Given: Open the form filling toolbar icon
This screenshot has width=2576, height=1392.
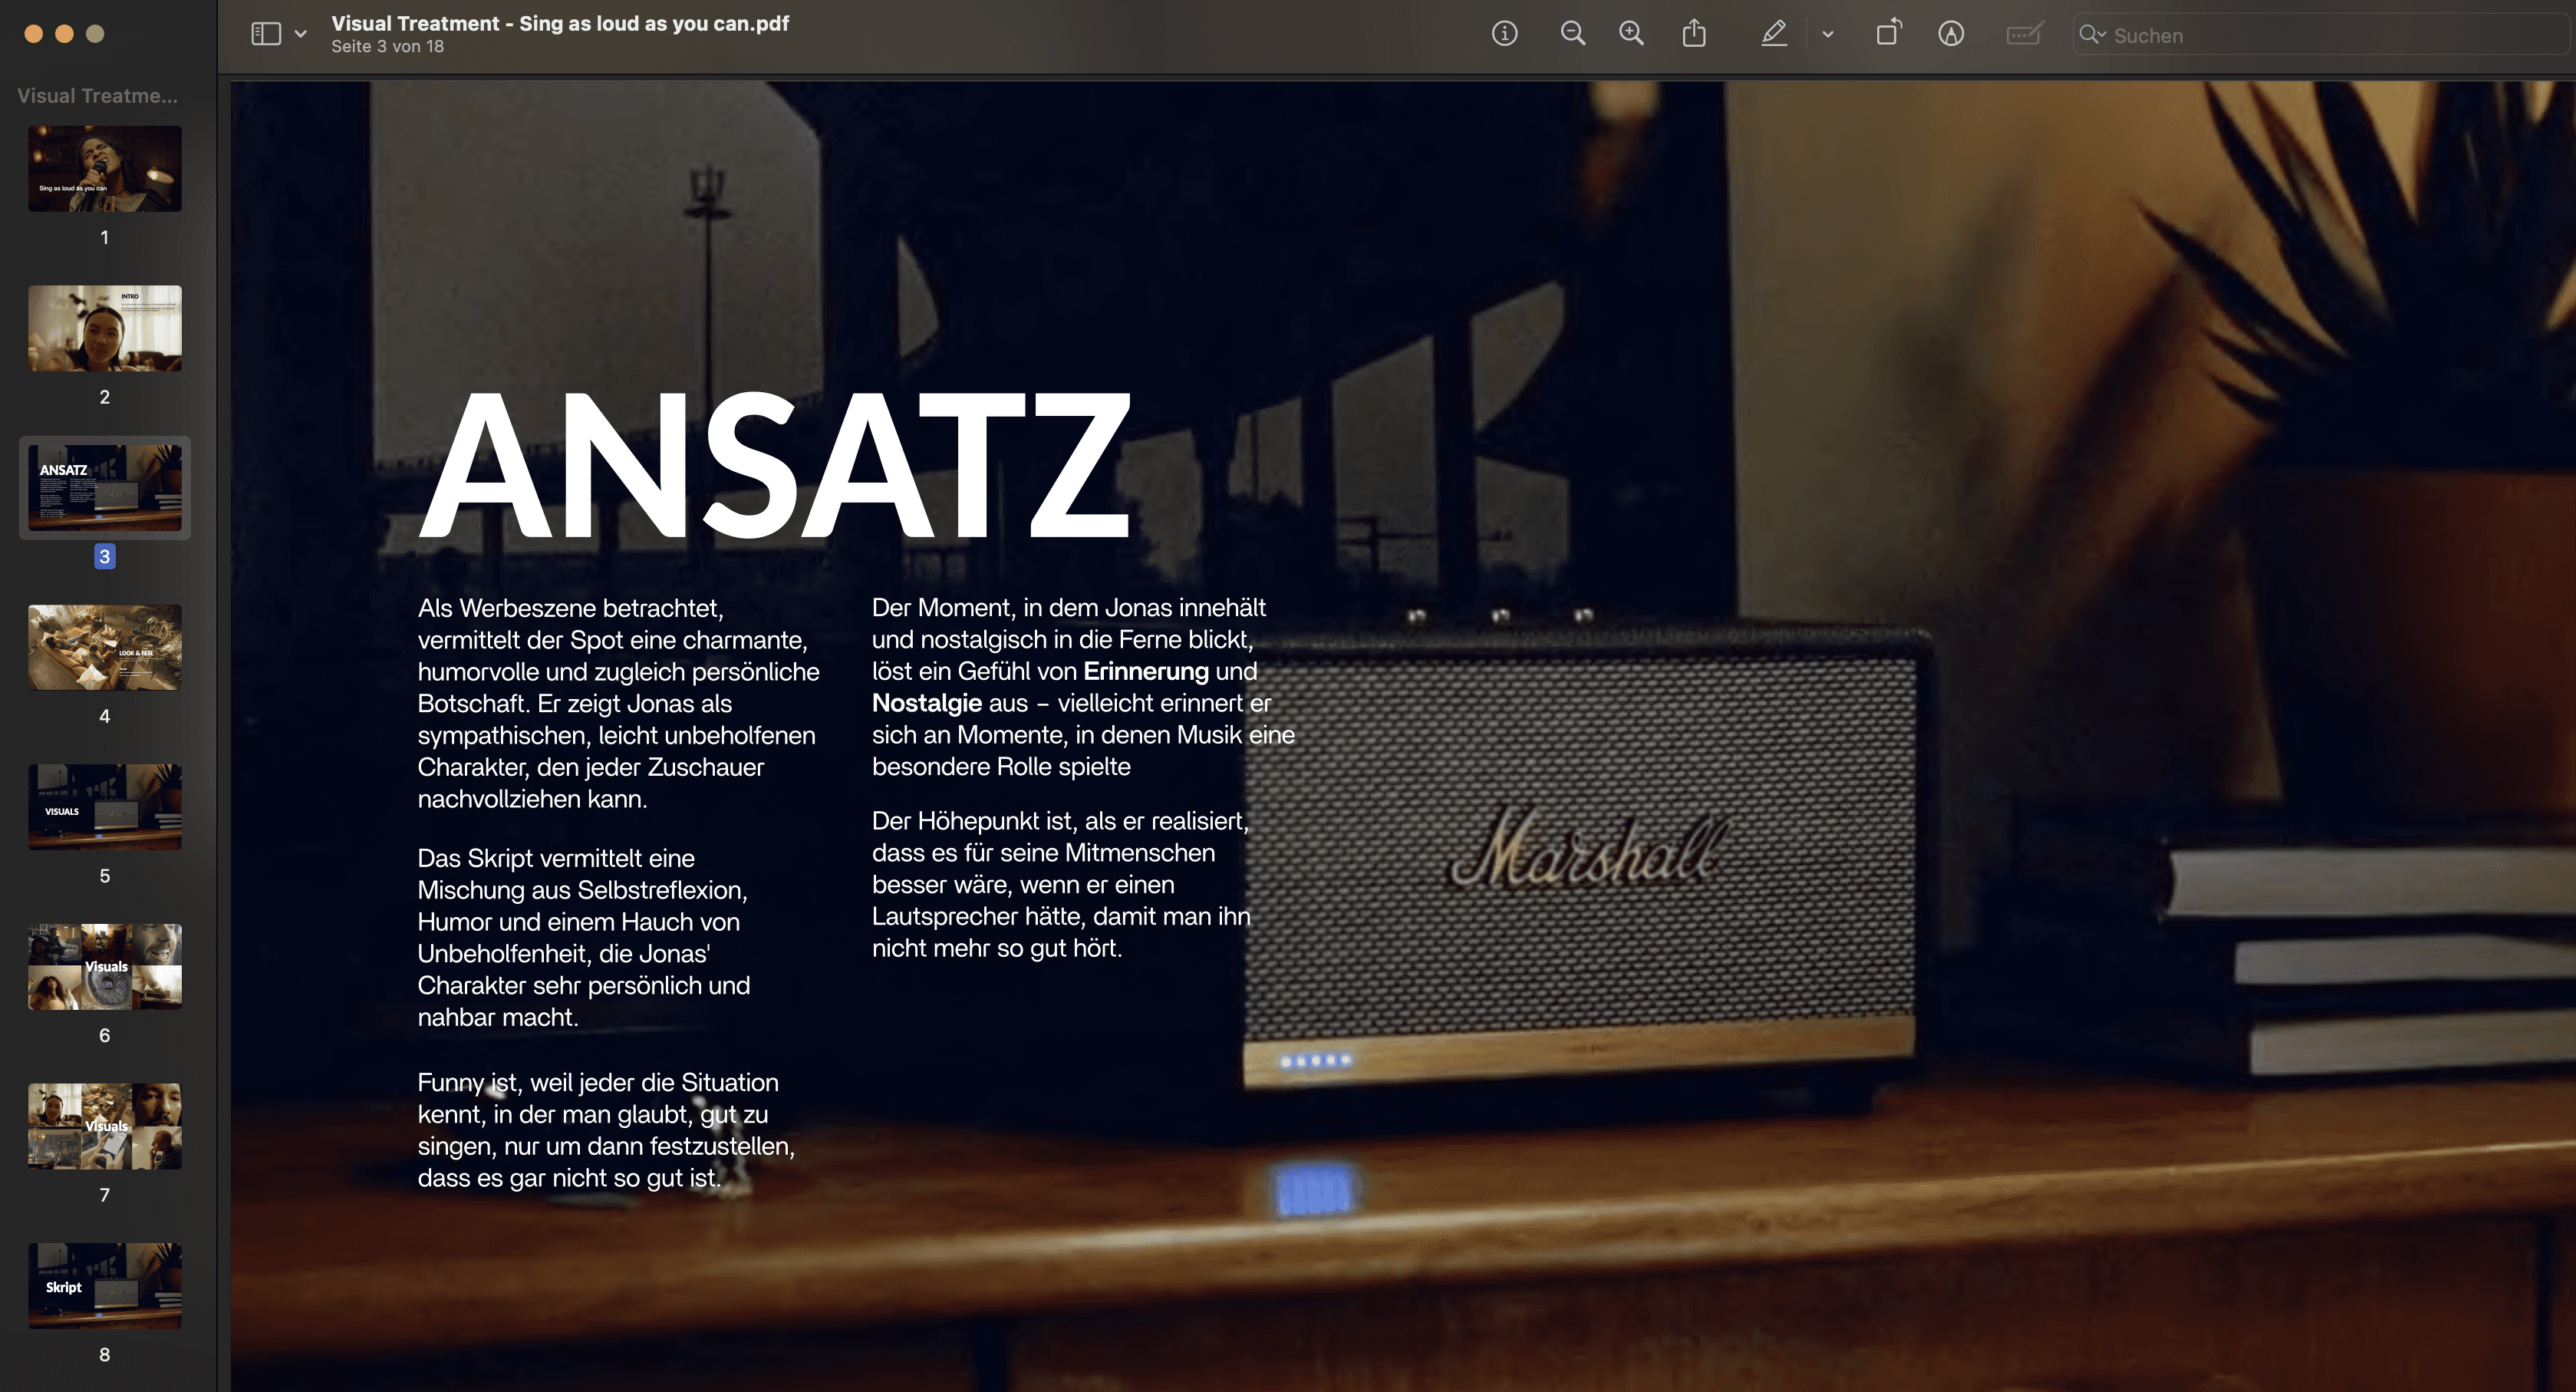Looking at the screenshot, I should click(2024, 34).
